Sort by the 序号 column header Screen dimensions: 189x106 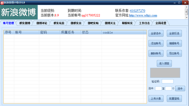[x=9, y=32]
